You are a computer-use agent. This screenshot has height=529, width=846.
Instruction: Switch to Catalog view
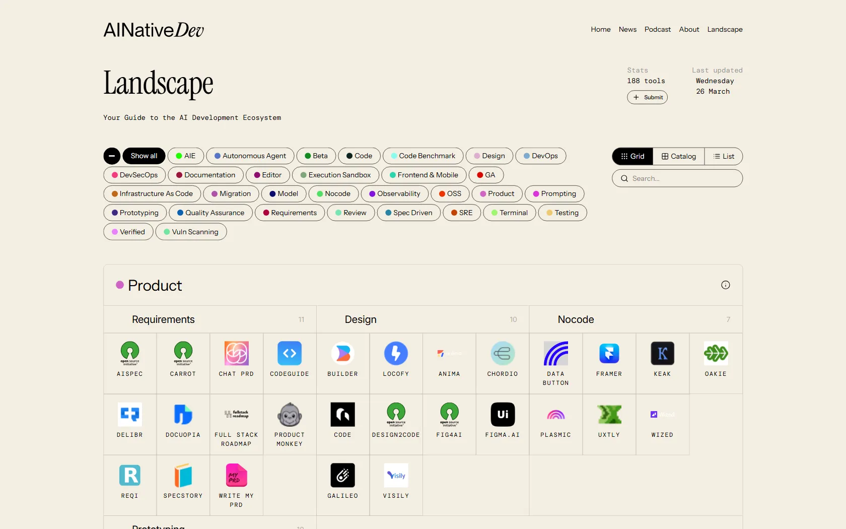[679, 156]
